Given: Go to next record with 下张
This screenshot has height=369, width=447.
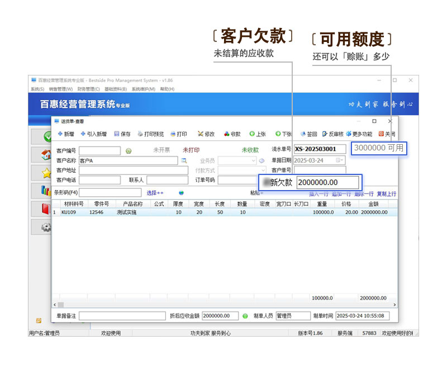Looking at the screenshot, I should pyautogui.click(x=284, y=134).
